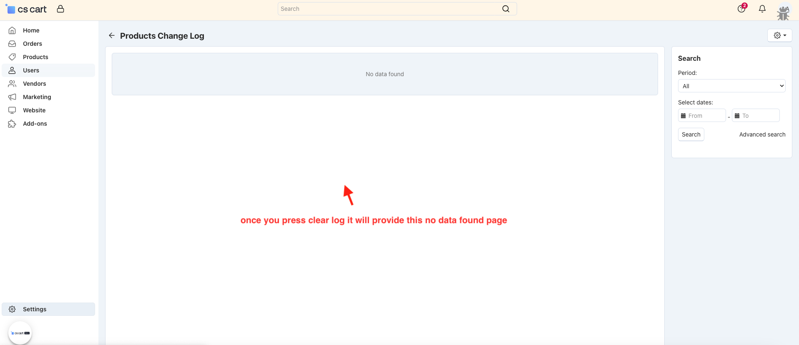Open Marketing in the sidebar
Screen dimensions: 799x345
48,97
